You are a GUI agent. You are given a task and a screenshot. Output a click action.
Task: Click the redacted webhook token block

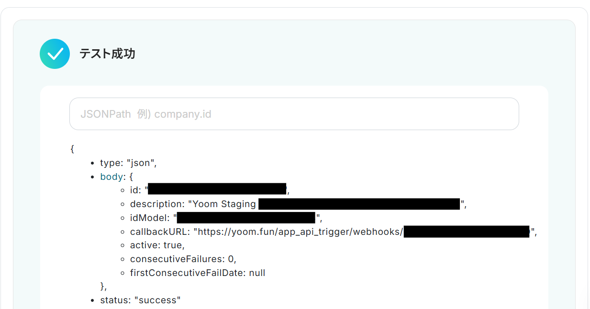point(467,232)
